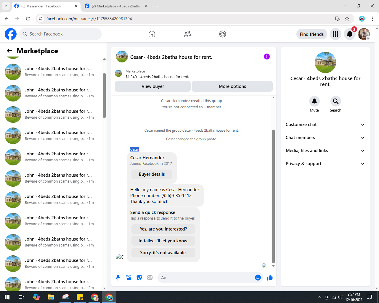Search in conversation magnifier icon
Image resolution: width=379 pixels, height=303 pixels.
click(x=336, y=101)
